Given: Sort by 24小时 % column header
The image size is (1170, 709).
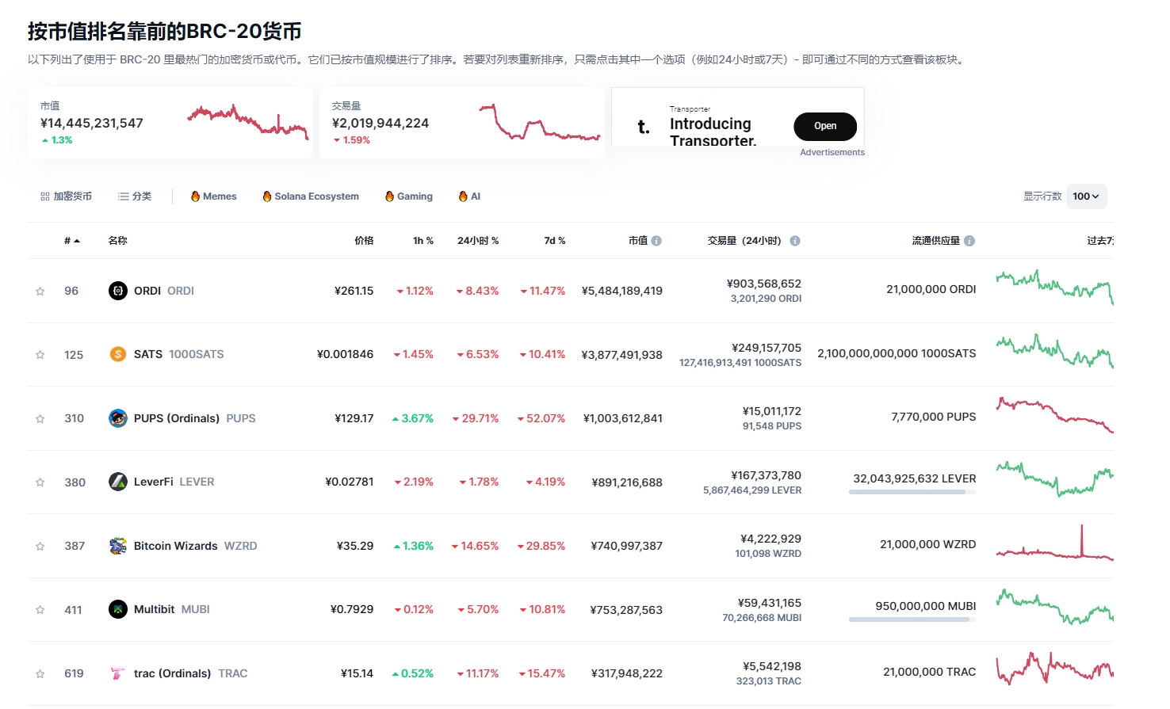Looking at the screenshot, I should tap(478, 241).
